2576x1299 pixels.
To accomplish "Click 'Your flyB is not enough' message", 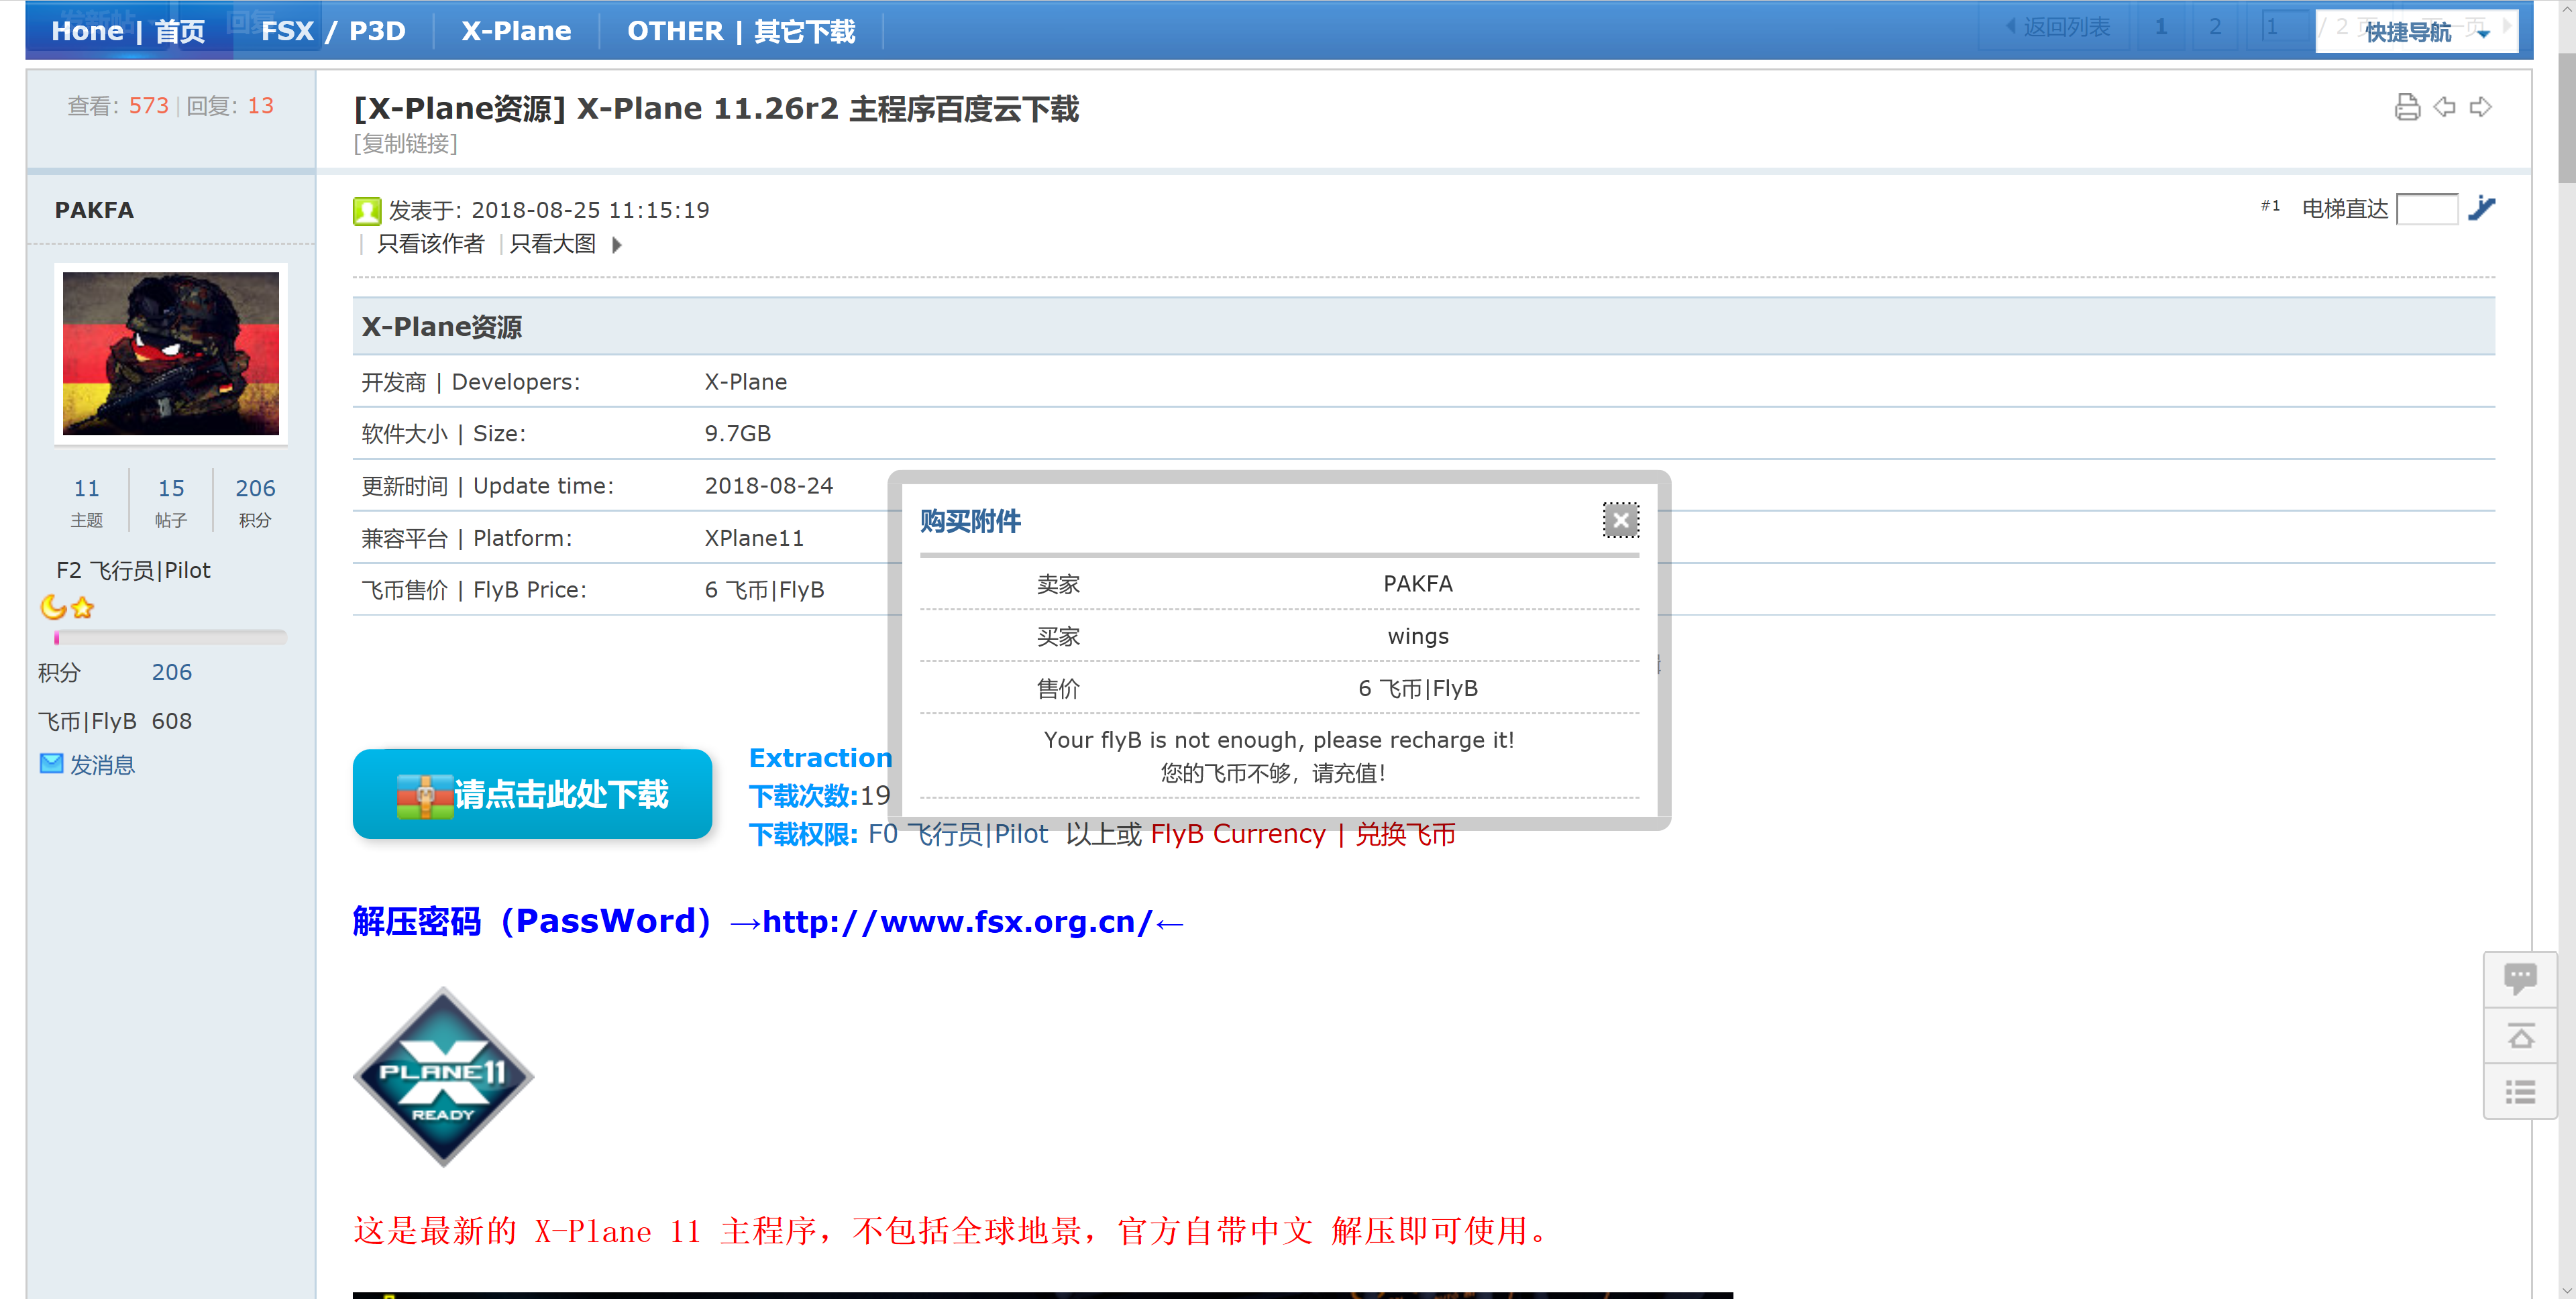I will point(1279,740).
